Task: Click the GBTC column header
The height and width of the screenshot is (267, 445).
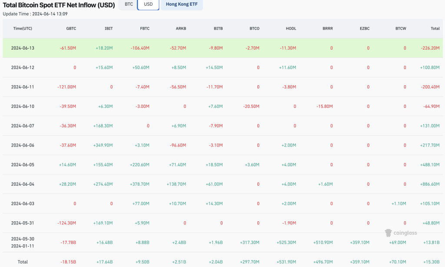Action: (71, 28)
